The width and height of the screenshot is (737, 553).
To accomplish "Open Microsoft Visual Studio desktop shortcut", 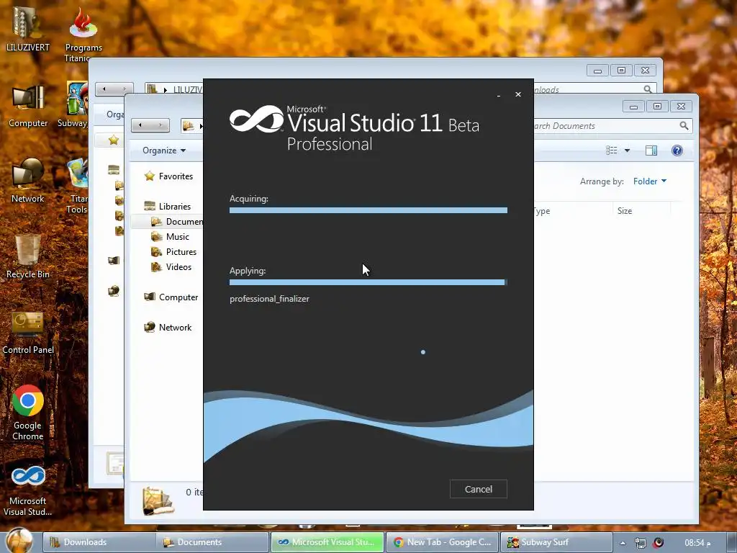I will (x=28, y=491).
